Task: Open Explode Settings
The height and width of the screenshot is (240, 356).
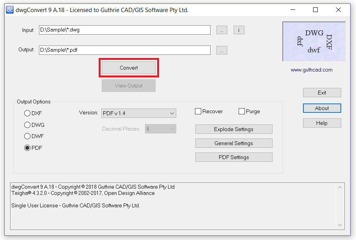Action: (234, 129)
